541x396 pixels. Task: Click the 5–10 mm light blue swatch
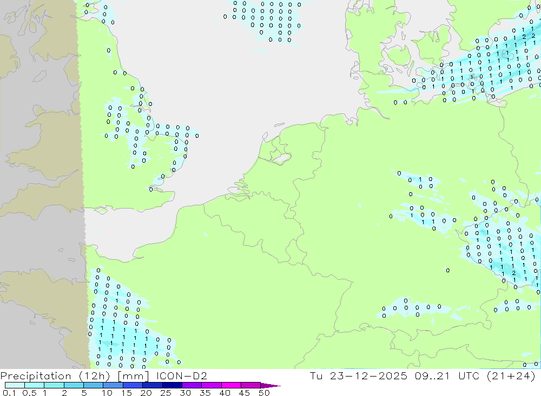(x=94, y=385)
